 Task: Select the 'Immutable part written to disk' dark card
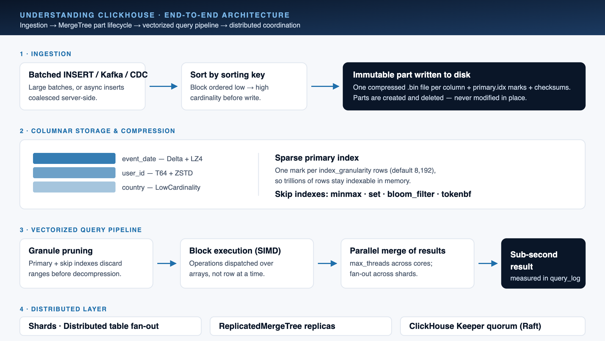(x=464, y=86)
